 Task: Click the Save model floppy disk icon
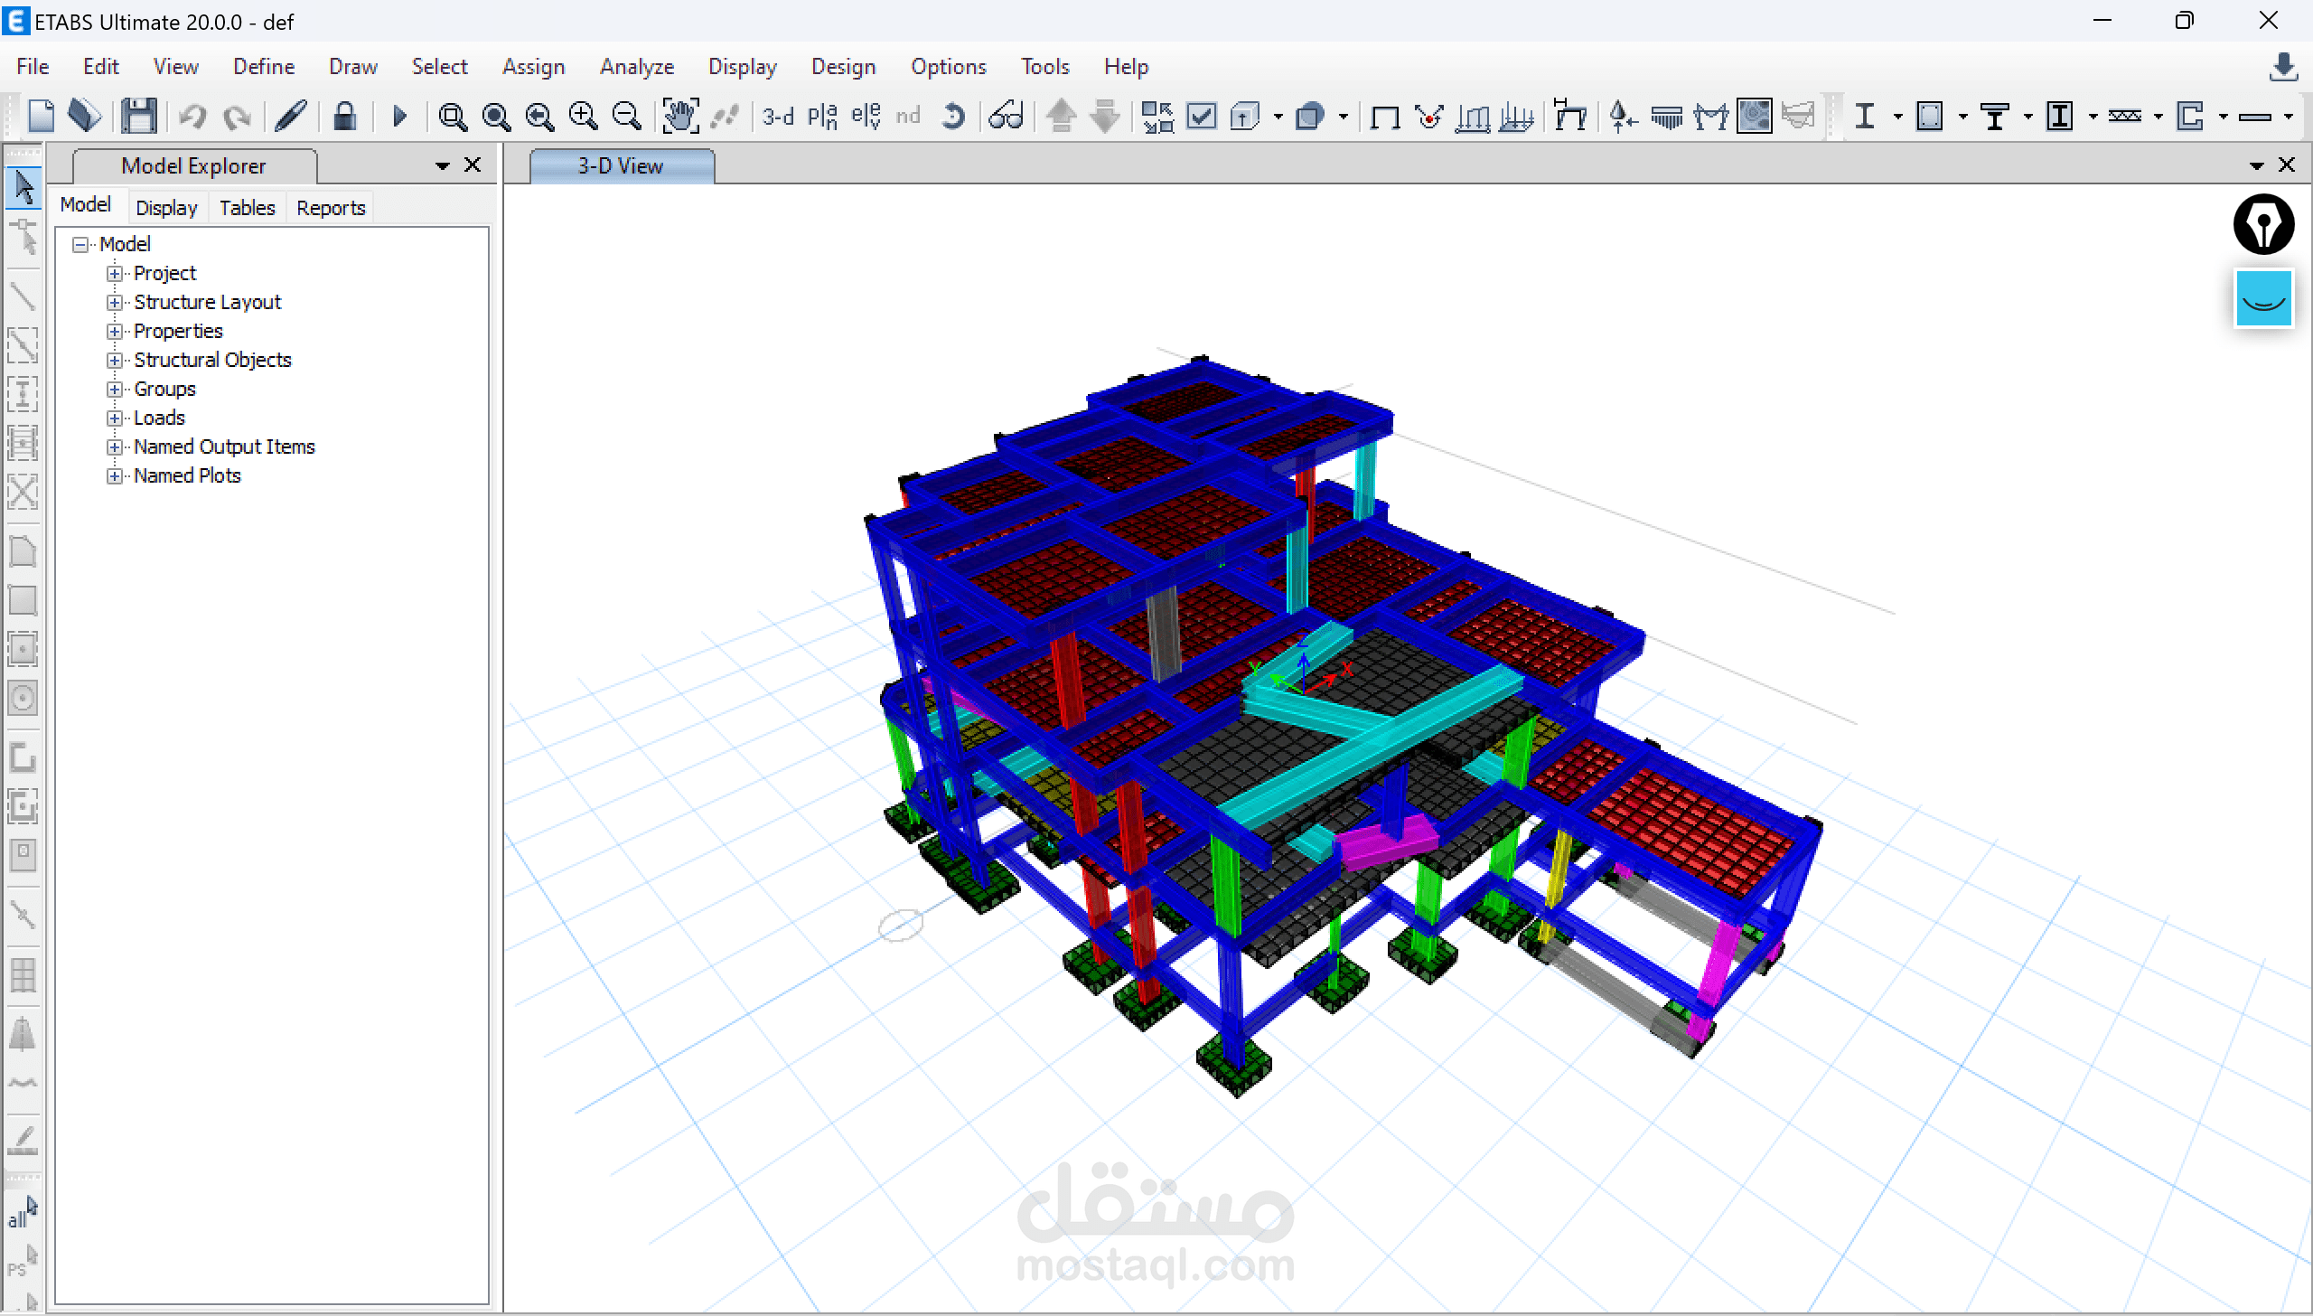(139, 117)
